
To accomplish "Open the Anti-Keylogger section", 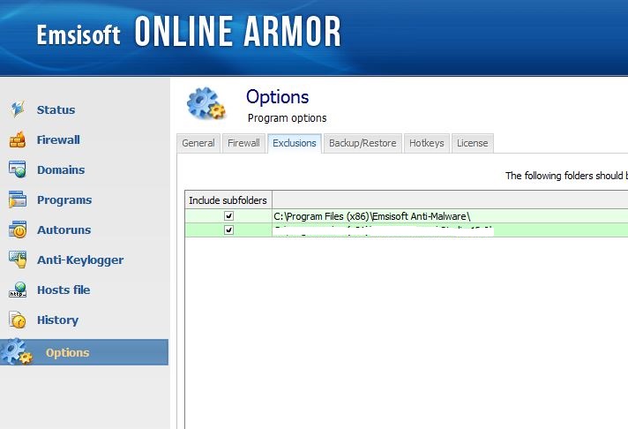I will 80,260.
